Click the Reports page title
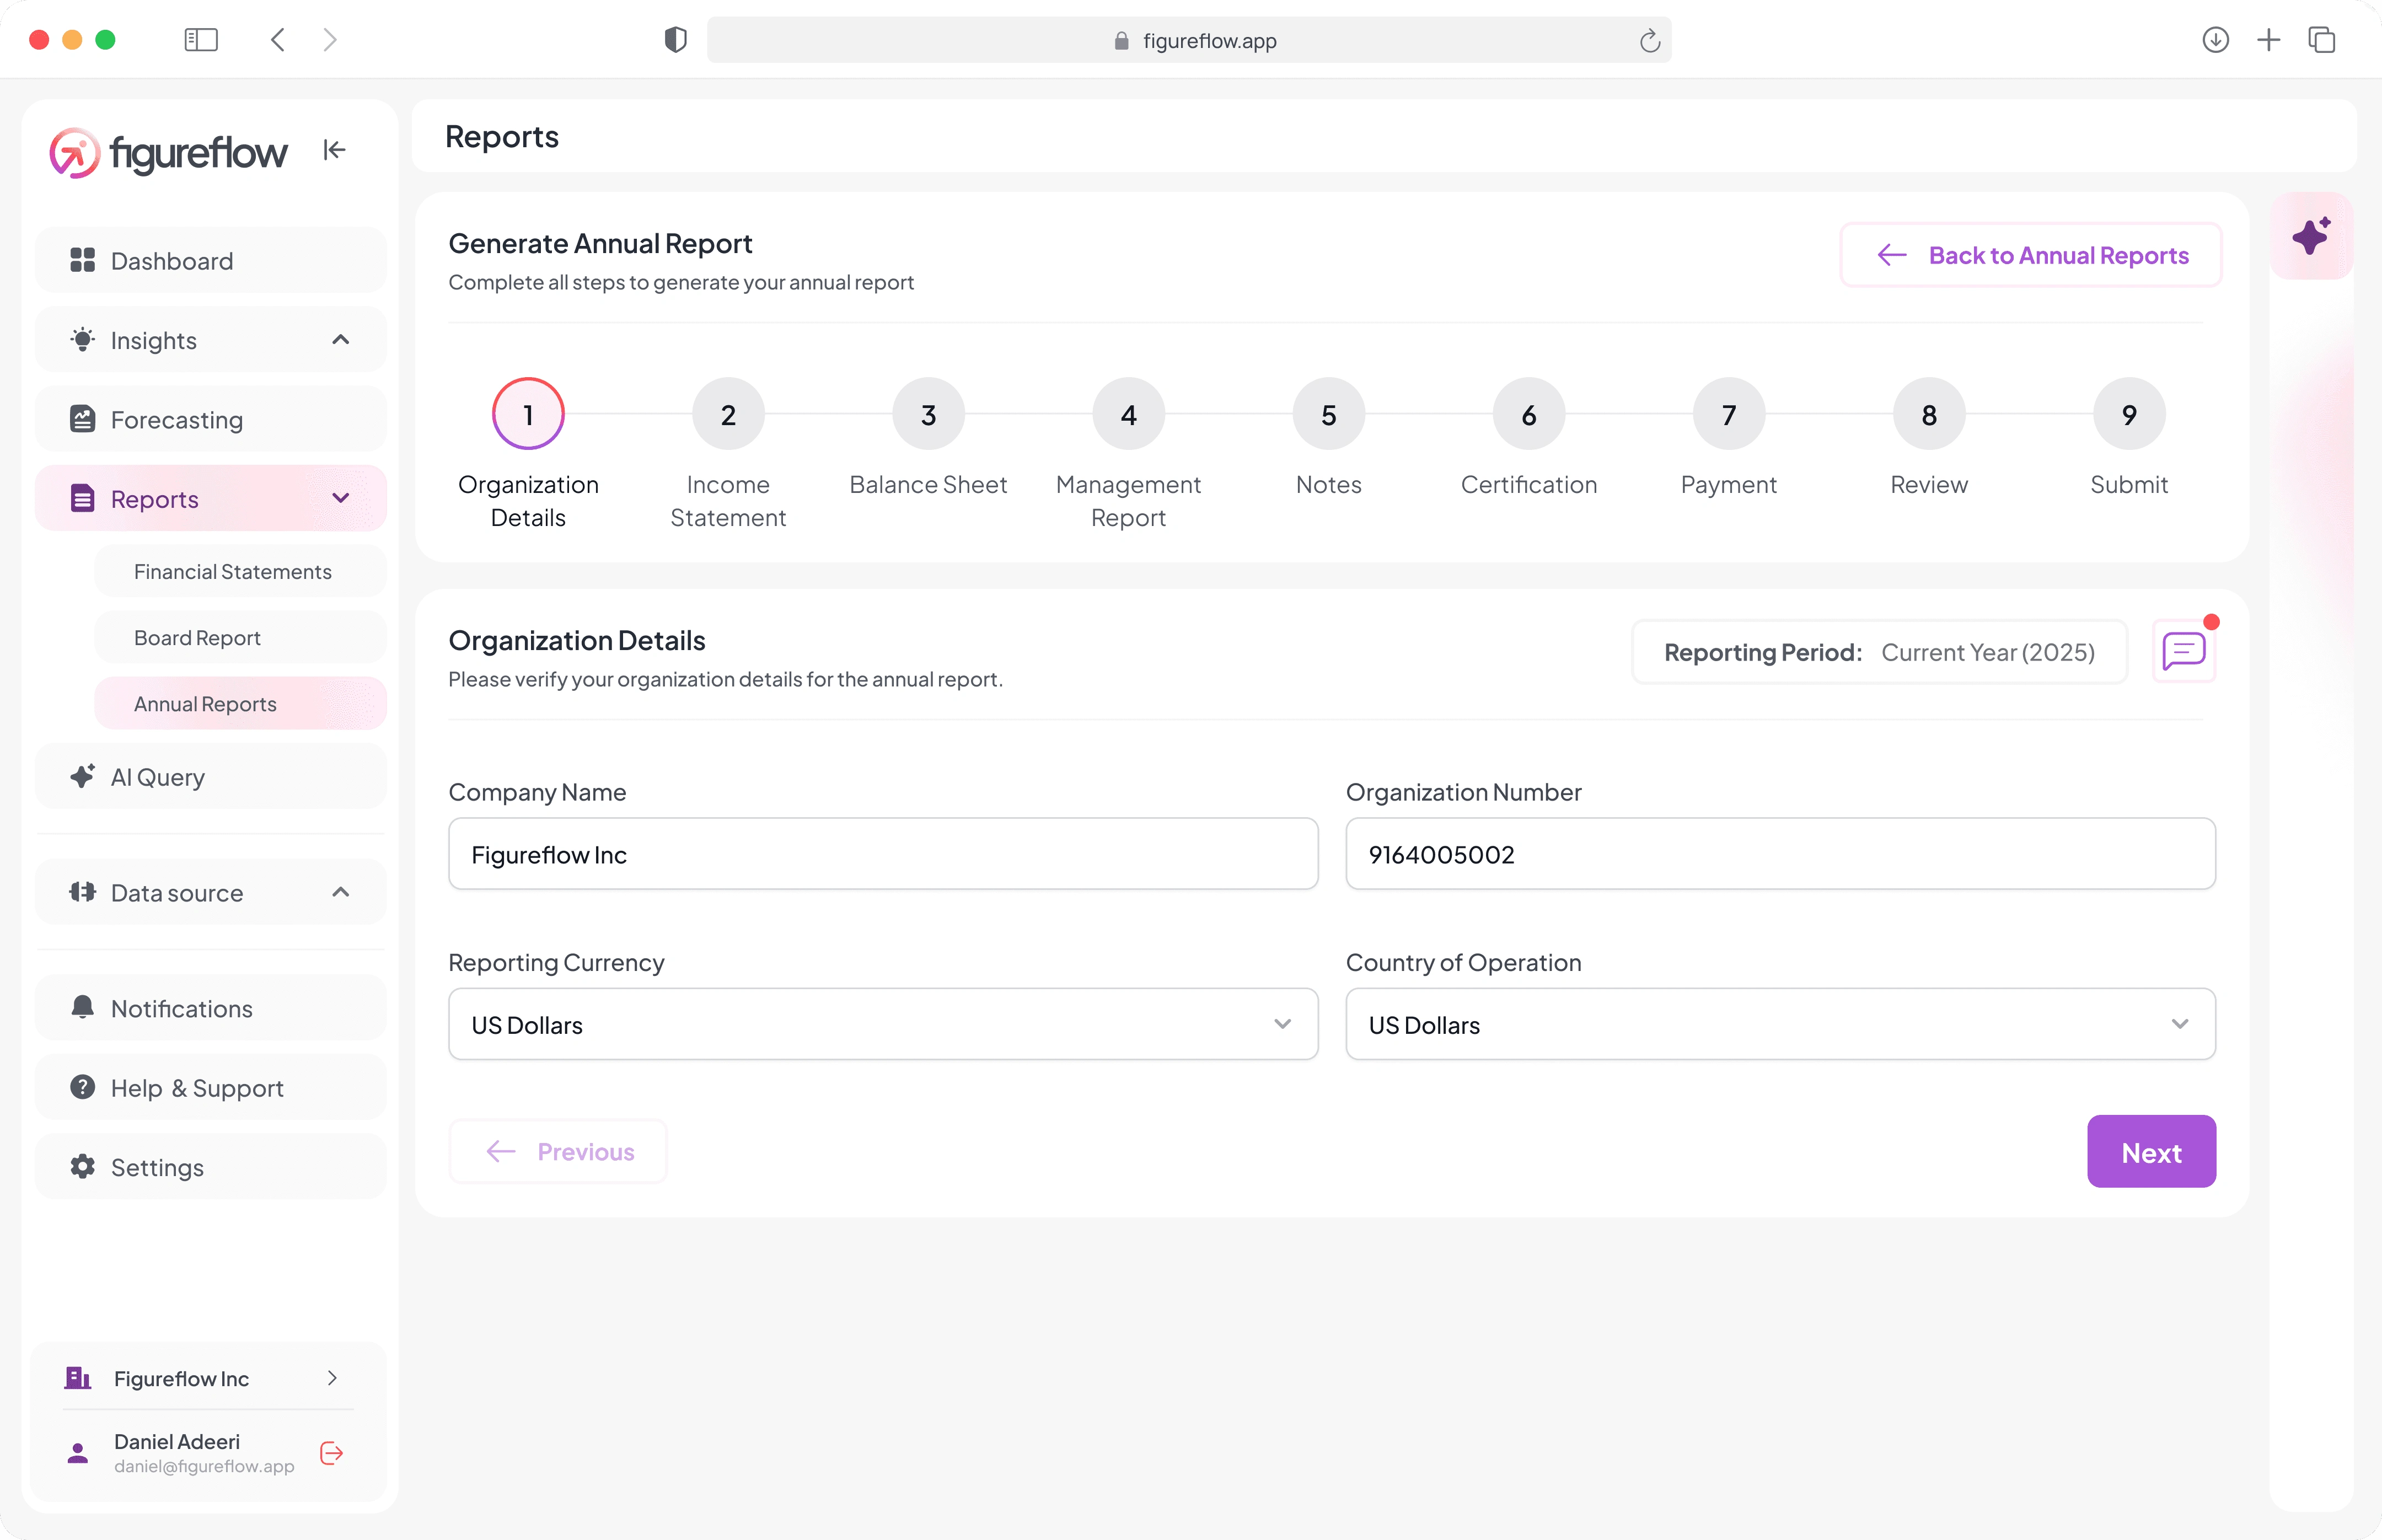Screen dimensions: 2382x1540 pyautogui.click(x=502, y=136)
